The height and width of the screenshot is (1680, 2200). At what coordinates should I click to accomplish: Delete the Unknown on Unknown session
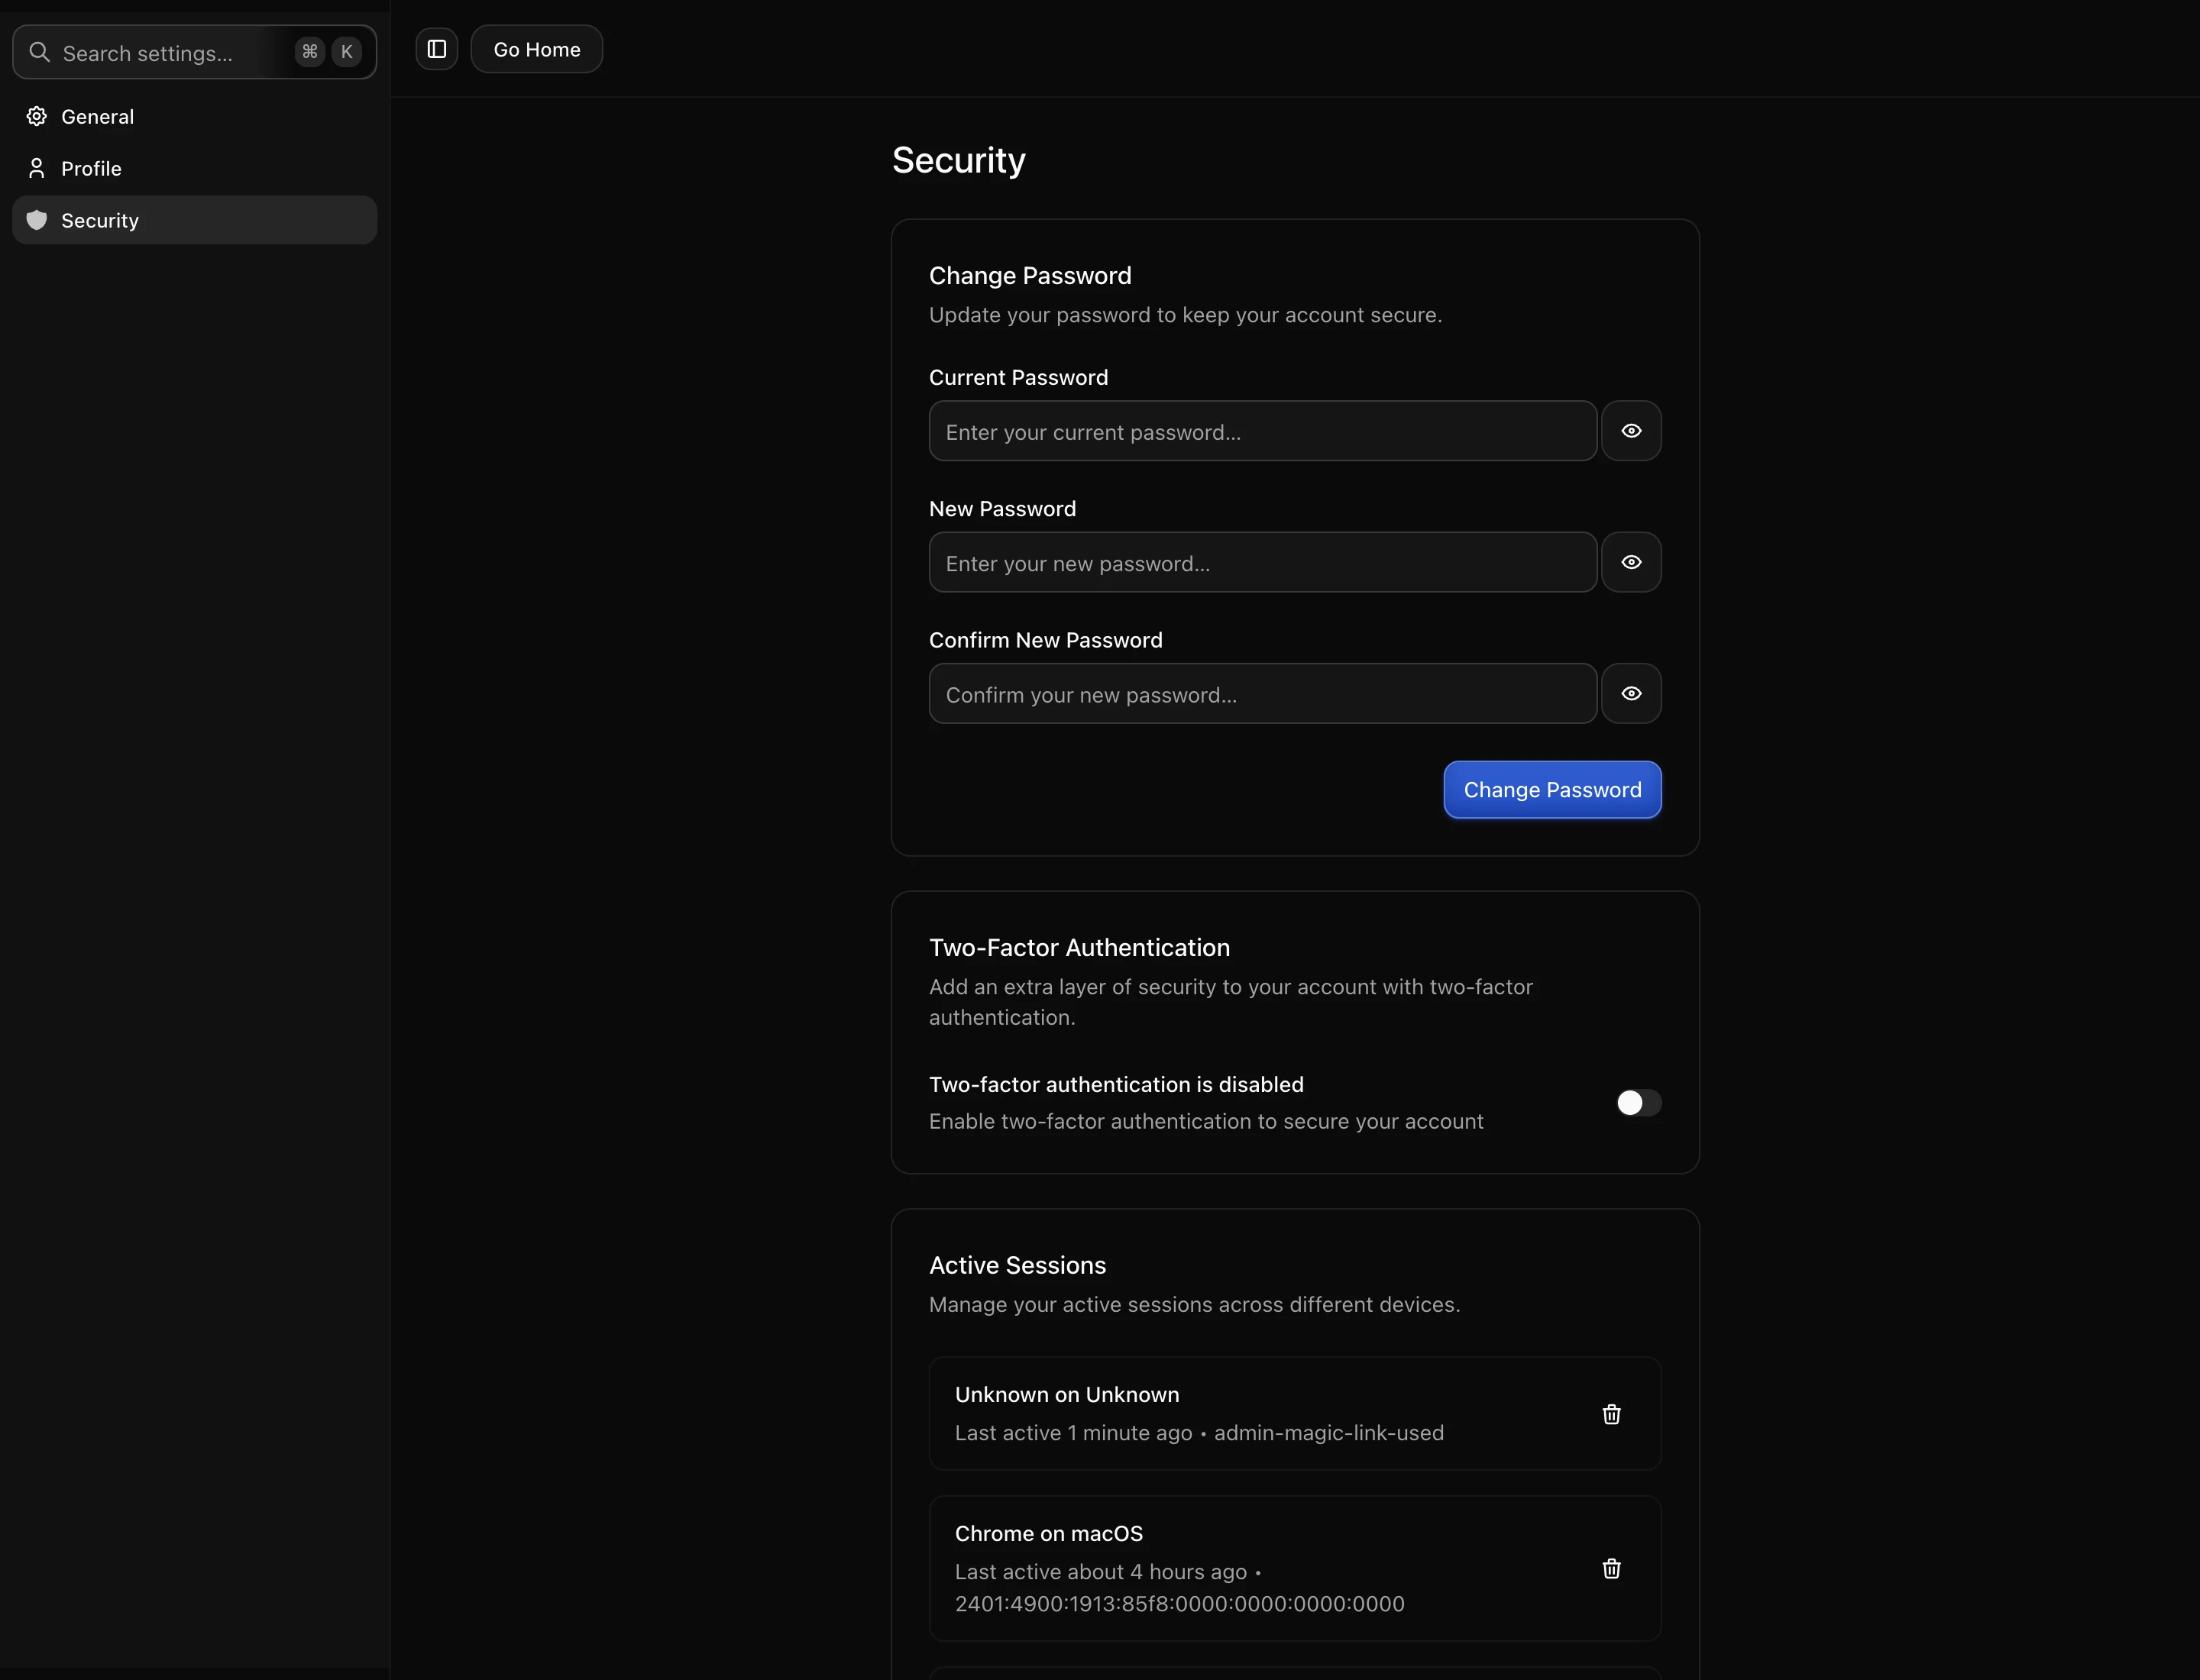[x=1611, y=1414]
